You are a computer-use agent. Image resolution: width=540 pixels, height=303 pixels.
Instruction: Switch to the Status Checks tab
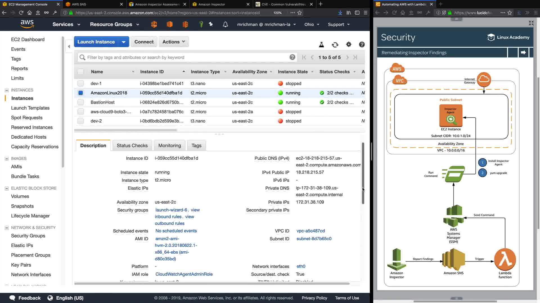click(x=132, y=146)
